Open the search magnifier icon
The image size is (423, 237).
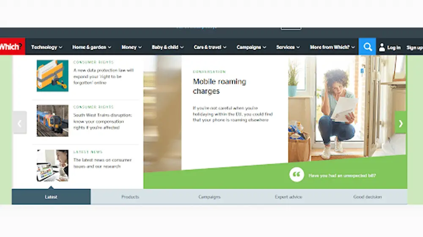click(367, 47)
